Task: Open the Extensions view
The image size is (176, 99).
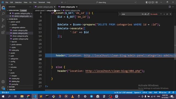Action: tap(3, 32)
